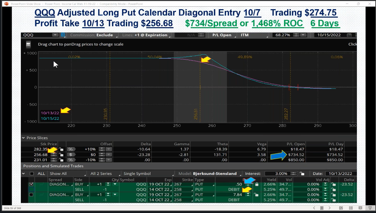Switch to Normal view icon
The height and width of the screenshot is (213, 376).
point(341,208)
